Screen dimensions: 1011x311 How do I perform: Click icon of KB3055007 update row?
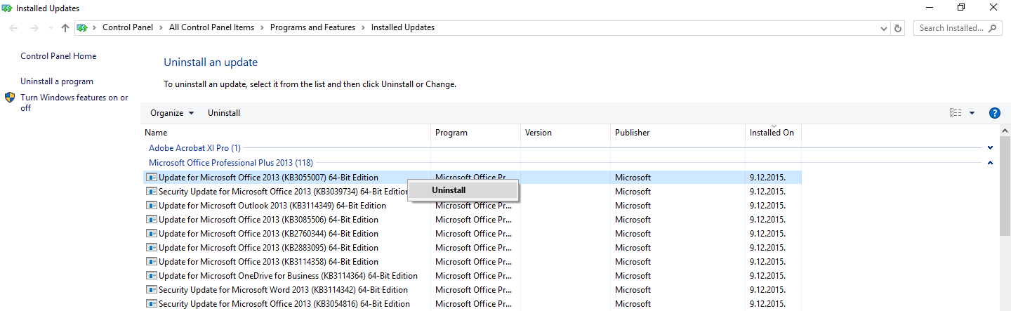click(x=151, y=178)
